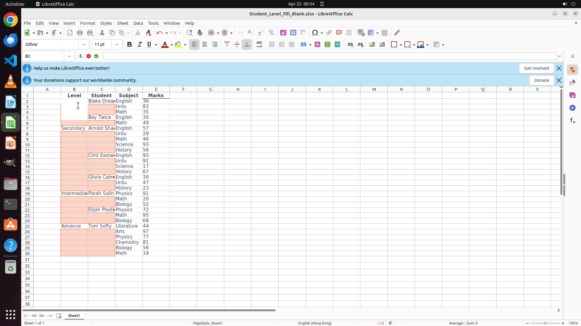Open the font name dropdown
581x326 pixels.
tap(84, 44)
